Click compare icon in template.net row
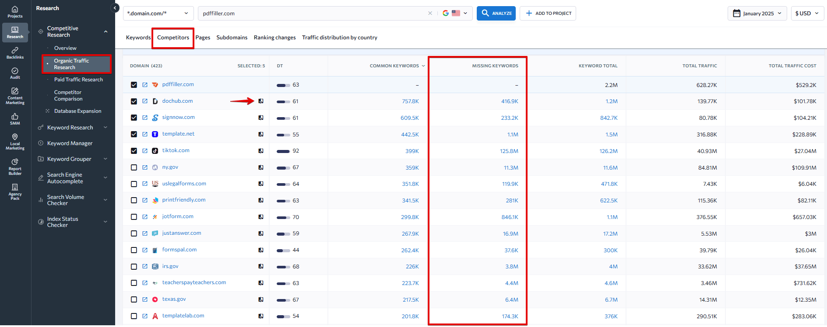This screenshot has height=327, width=827. coord(261,134)
